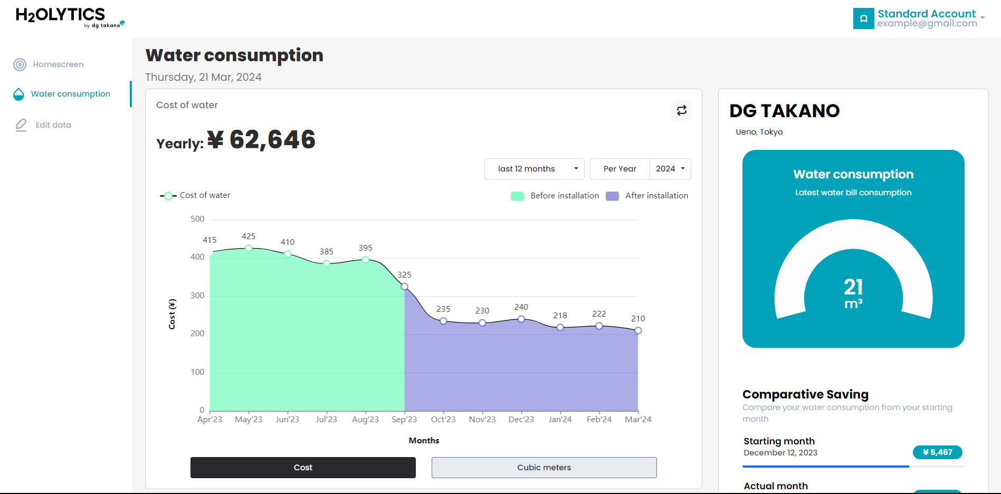Open the Standard Account menu arrow
Screen dimensions: 1001x494
pos(982,17)
